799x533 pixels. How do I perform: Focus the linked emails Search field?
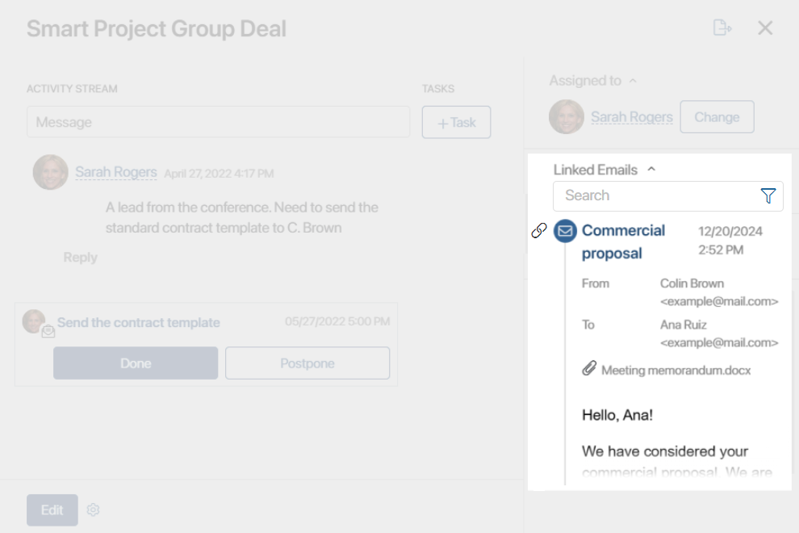click(x=657, y=196)
